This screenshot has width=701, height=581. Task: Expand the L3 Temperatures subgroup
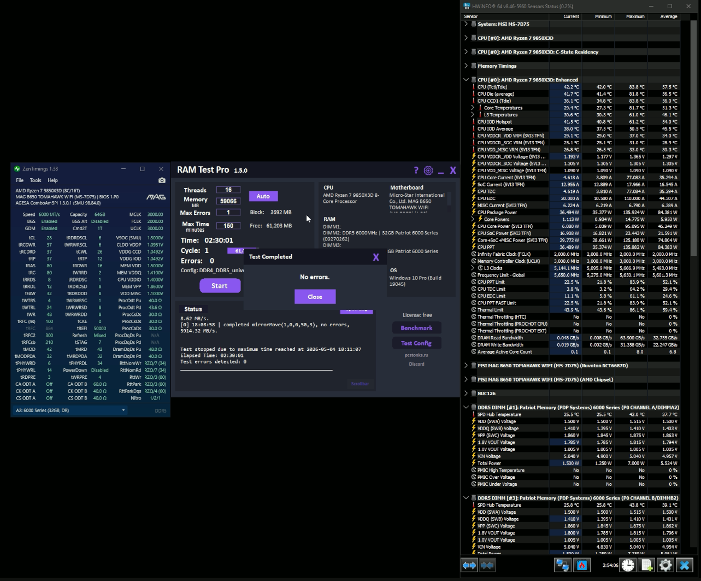click(x=473, y=115)
